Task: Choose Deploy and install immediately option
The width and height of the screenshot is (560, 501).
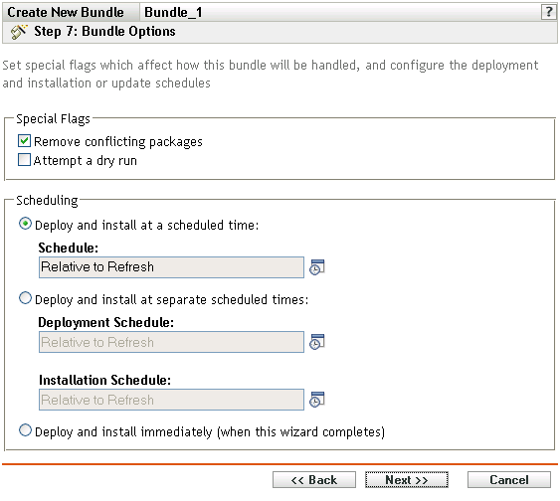Action: pos(25,430)
